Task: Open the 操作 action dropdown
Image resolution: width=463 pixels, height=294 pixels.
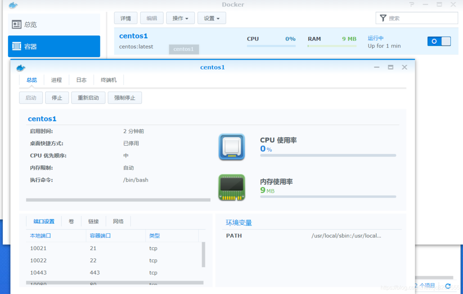Action: tap(180, 18)
